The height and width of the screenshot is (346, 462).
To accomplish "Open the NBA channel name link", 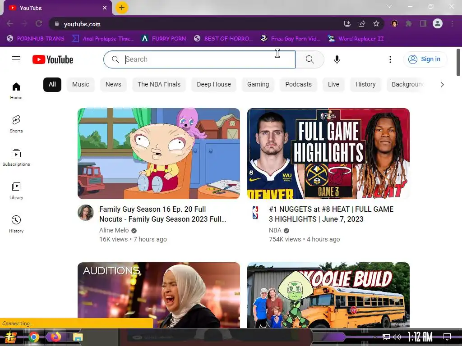I will tap(275, 230).
